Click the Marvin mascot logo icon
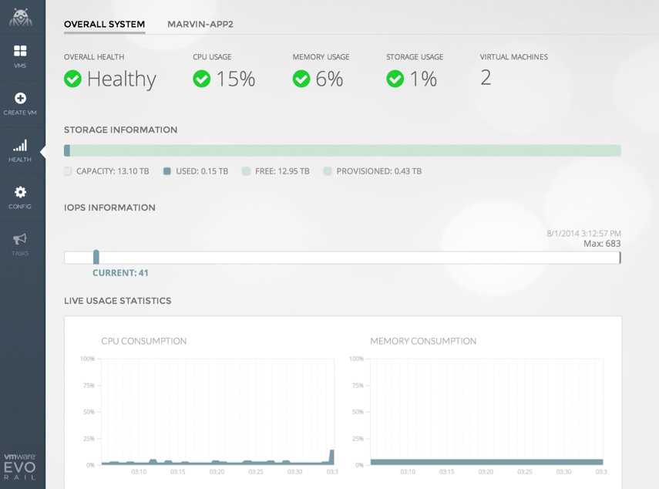659x489 pixels. [21, 16]
